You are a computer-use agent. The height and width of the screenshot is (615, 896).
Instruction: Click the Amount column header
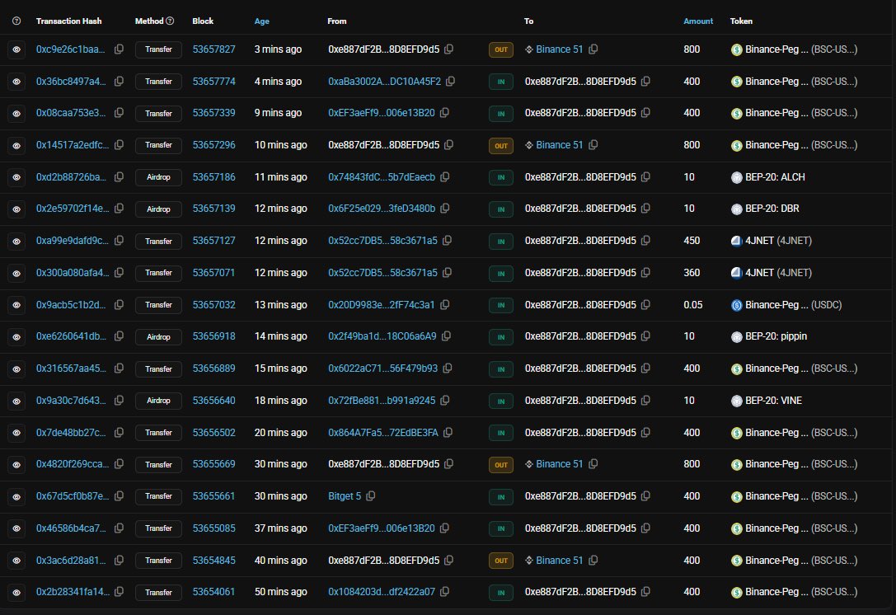[698, 21]
